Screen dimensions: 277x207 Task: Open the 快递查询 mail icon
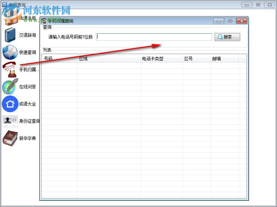[10, 52]
